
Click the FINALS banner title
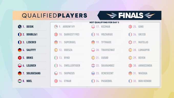131,15
